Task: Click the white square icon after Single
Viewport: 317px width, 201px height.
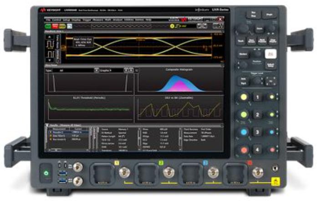Action: 70,26
